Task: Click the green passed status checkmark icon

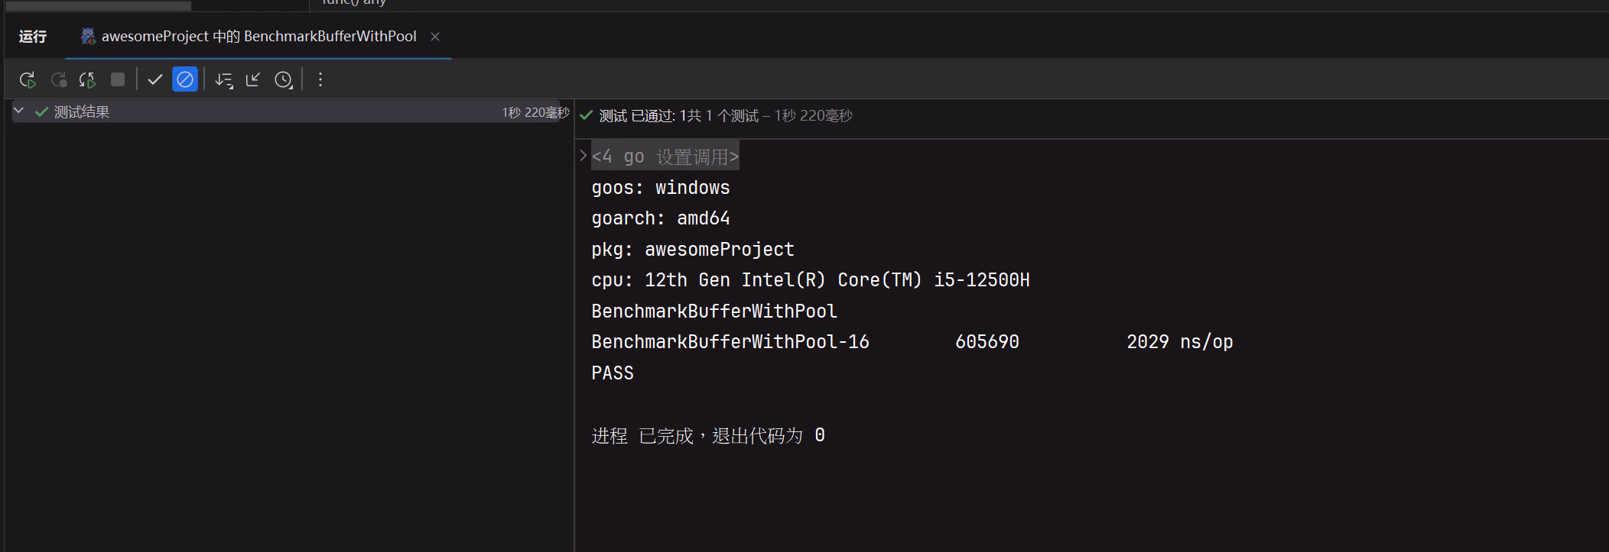Action: [x=587, y=115]
